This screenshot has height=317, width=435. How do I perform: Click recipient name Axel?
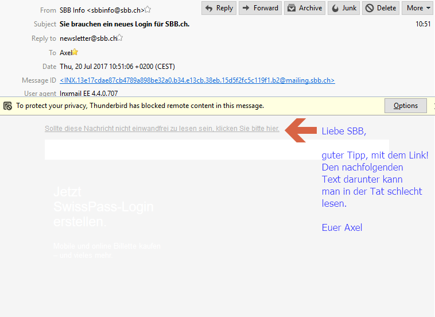pyautogui.click(x=66, y=52)
